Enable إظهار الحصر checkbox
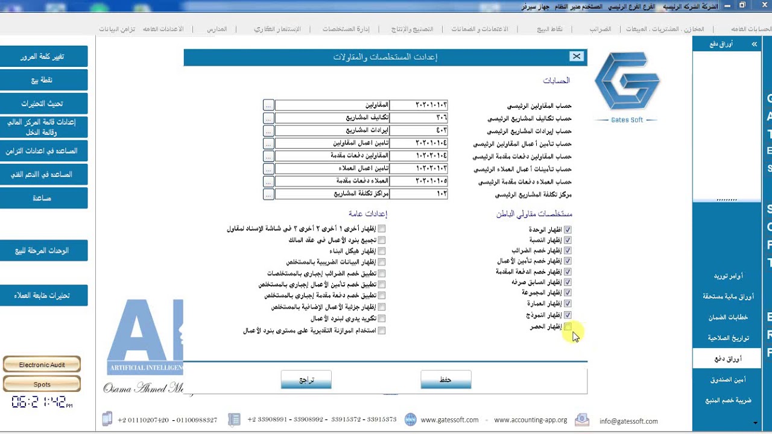The height and width of the screenshot is (434, 772). pos(568,327)
